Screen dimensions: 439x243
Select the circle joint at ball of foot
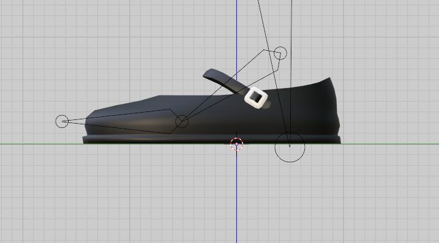[182, 121]
